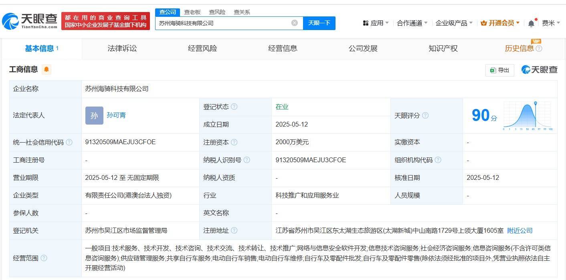Open the 费米 account dropdown
This screenshot has height=280, width=566.
[551, 23]
